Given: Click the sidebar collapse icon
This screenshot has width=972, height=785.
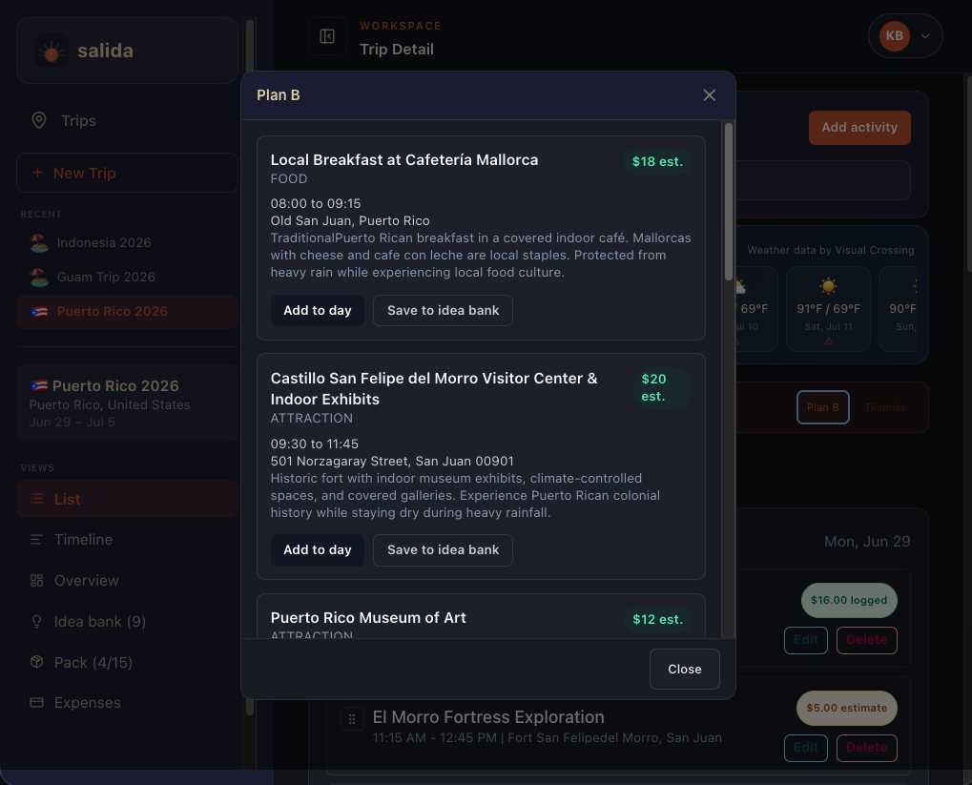Looking at the screenshot, I should point(327,36).
